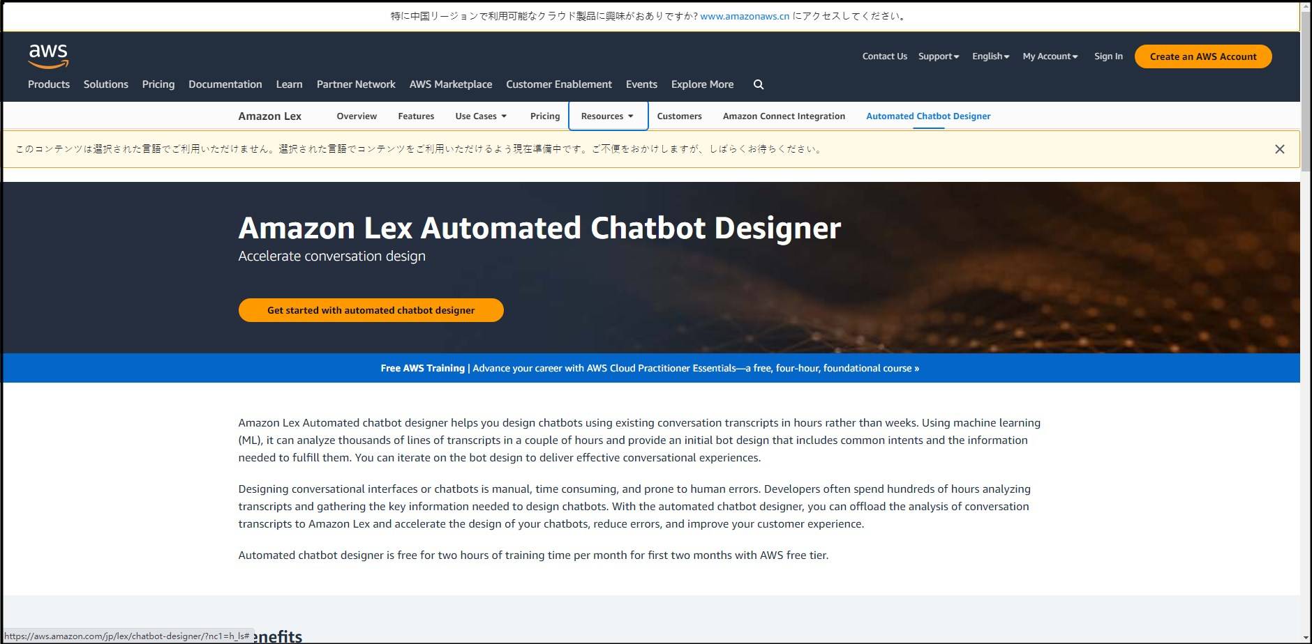
Task: Open Explore More menu
Action: [702, 84]
